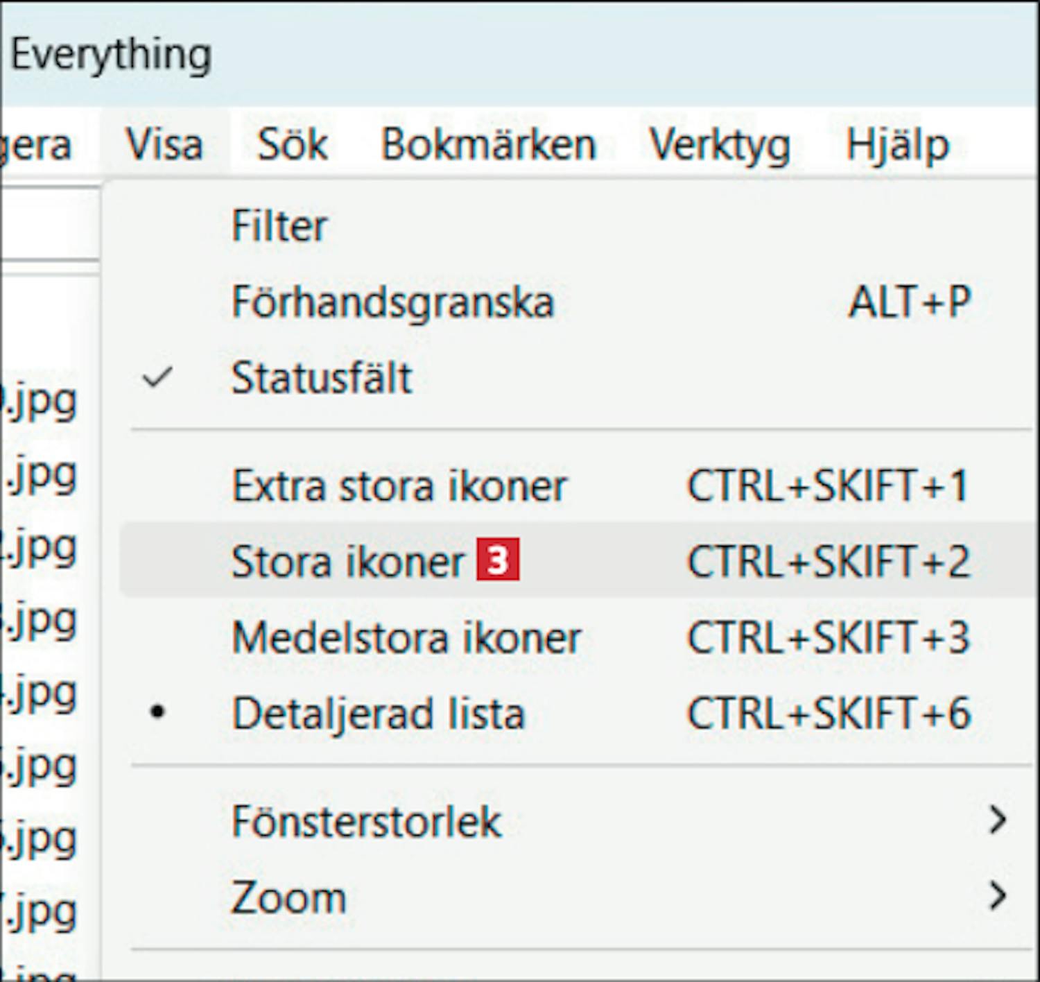
Task: Click the Everything window title
Action: (x=111, y=54)
